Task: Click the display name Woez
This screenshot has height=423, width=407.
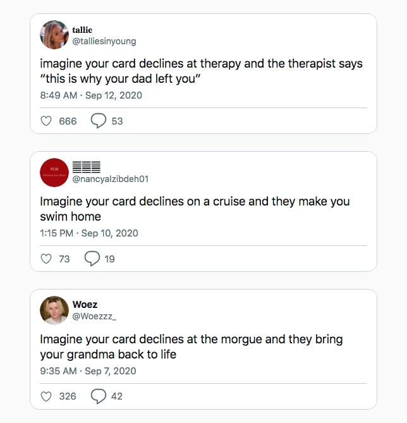Action: tap(85, 305)
